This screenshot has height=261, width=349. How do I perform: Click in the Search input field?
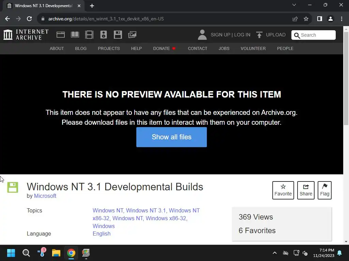[314, 35]
